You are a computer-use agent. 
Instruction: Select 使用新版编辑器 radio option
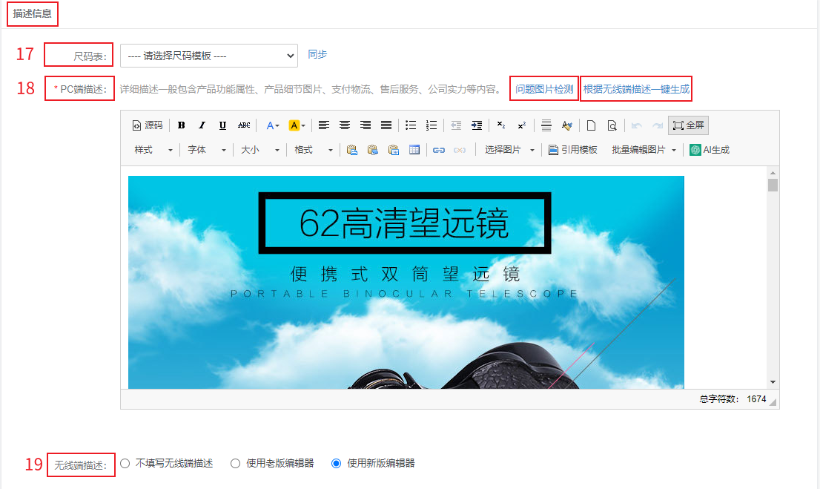pyautogui.click(x=337, y=463)
